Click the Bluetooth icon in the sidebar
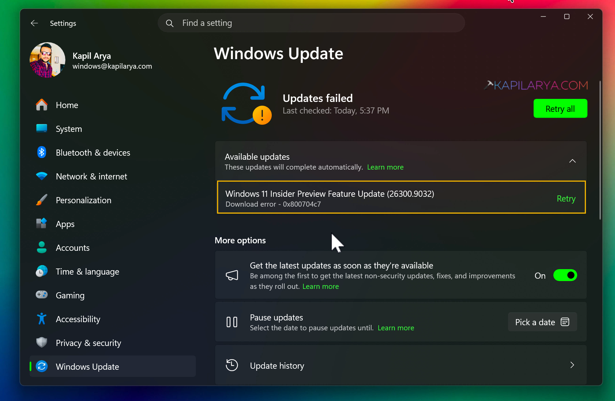 pos(42,152)
